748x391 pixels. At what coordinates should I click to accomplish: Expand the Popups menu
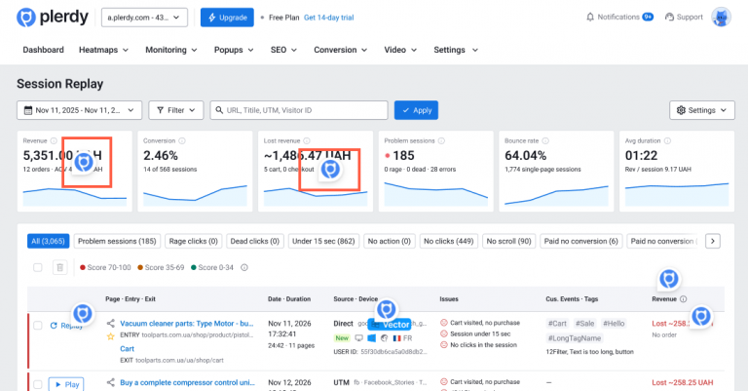(234, 50)
